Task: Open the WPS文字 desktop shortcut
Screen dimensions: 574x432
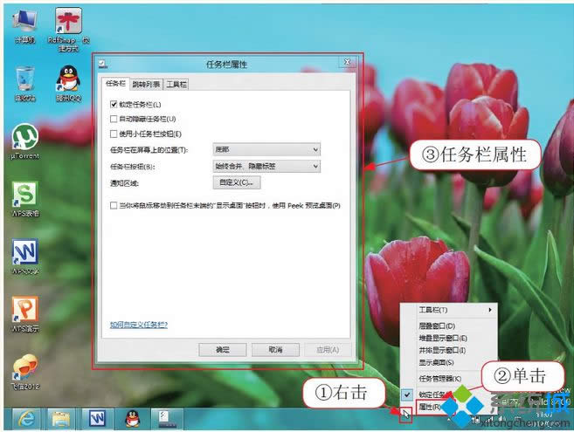Action: tap(24, 254)
